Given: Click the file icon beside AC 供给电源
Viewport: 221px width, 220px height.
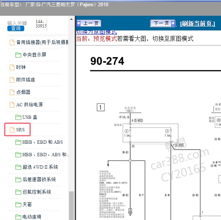Looking at the screenshot, I should click(12, 105).
